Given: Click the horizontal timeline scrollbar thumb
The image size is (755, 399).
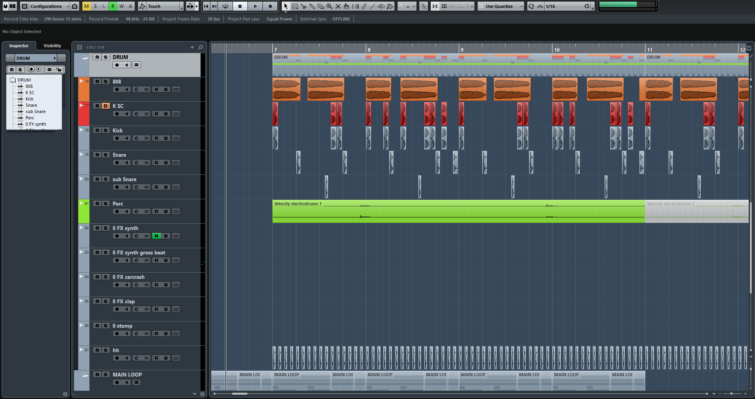Looking at the screenshot, I should [240, 393].
